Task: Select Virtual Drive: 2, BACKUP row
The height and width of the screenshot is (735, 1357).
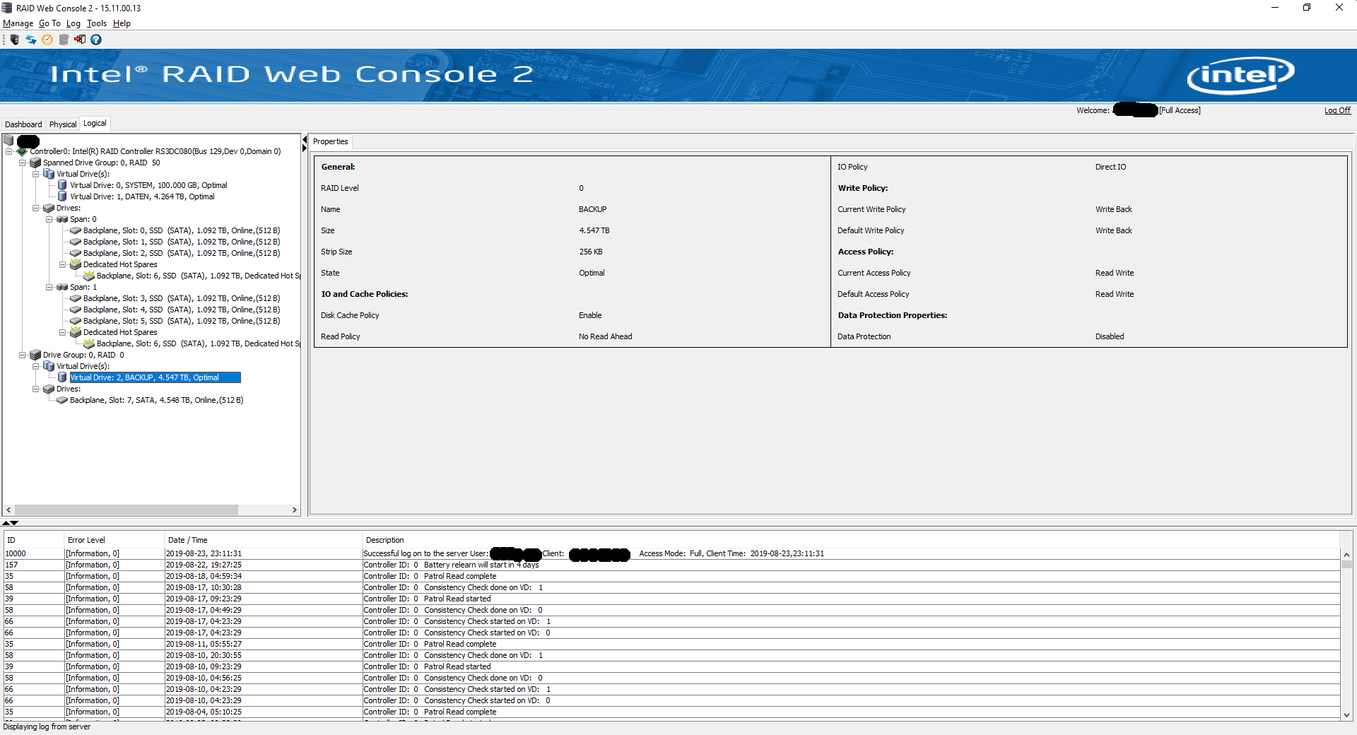Action: (155, 377)
